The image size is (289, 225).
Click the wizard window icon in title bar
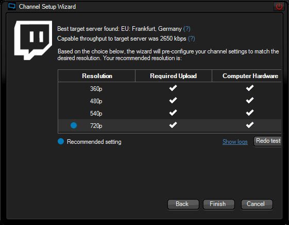tap(12, 7)
